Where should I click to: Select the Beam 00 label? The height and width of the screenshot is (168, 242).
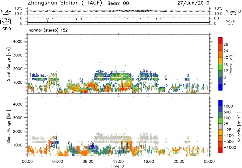point(118,3)
